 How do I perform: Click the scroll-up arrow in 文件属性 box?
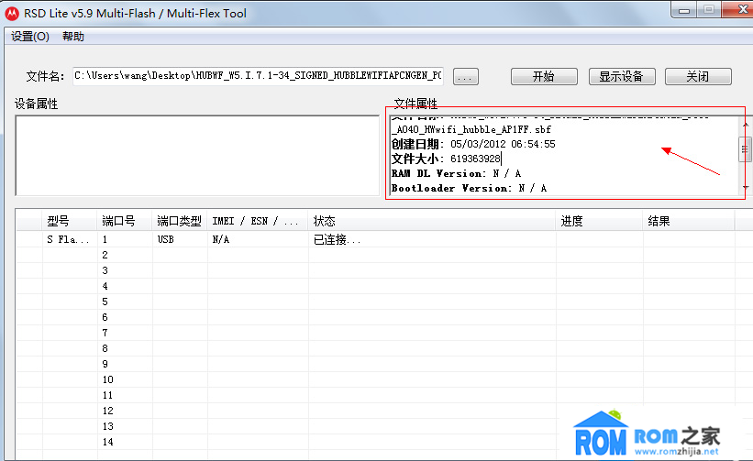[746, 126]
